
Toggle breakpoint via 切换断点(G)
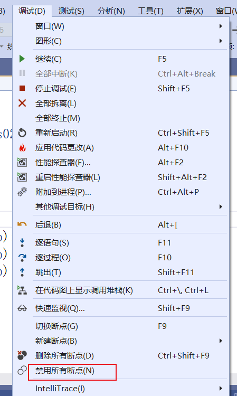point(121,326)
